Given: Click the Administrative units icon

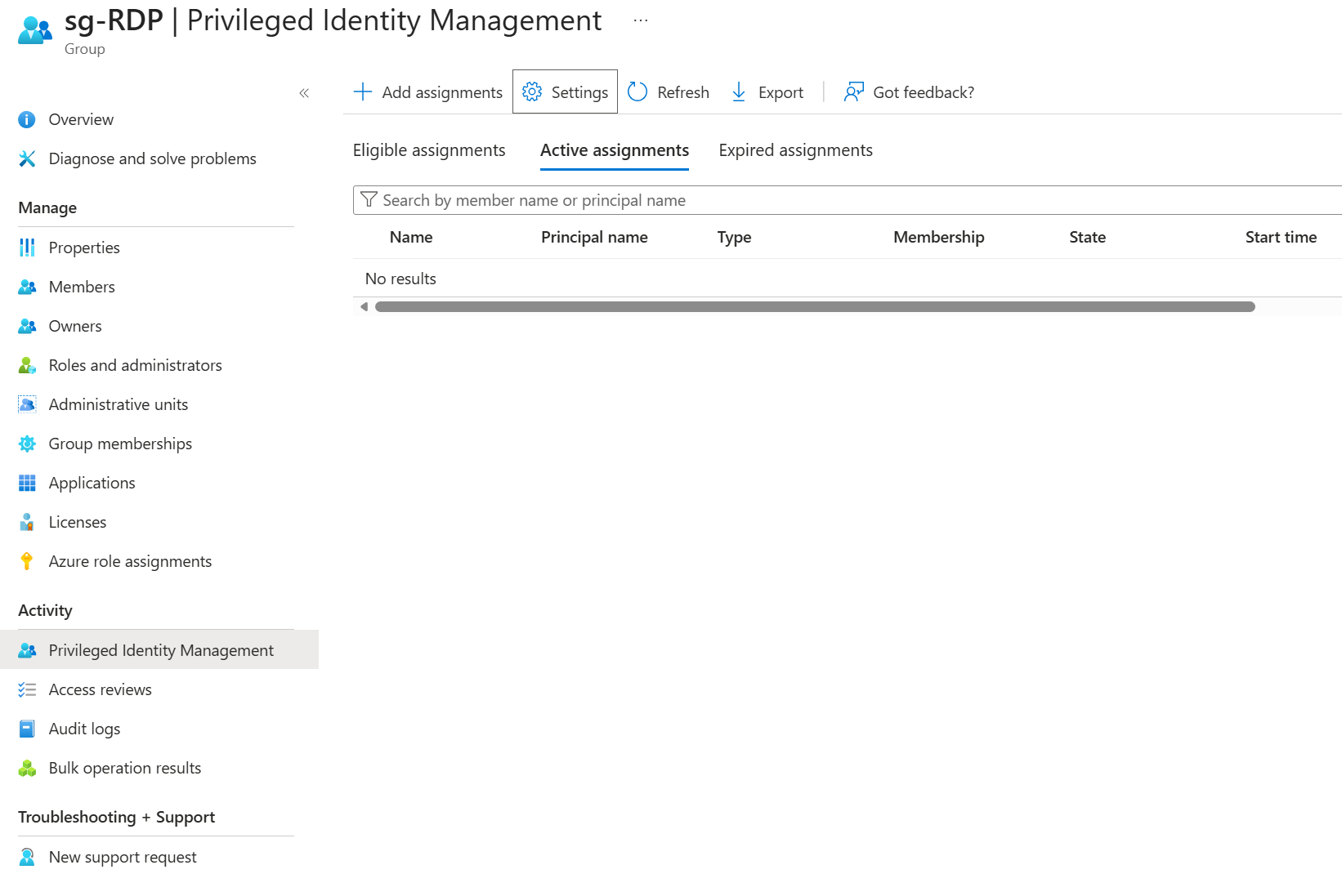Looking at the screenshot, I should (x=27, y=404).
